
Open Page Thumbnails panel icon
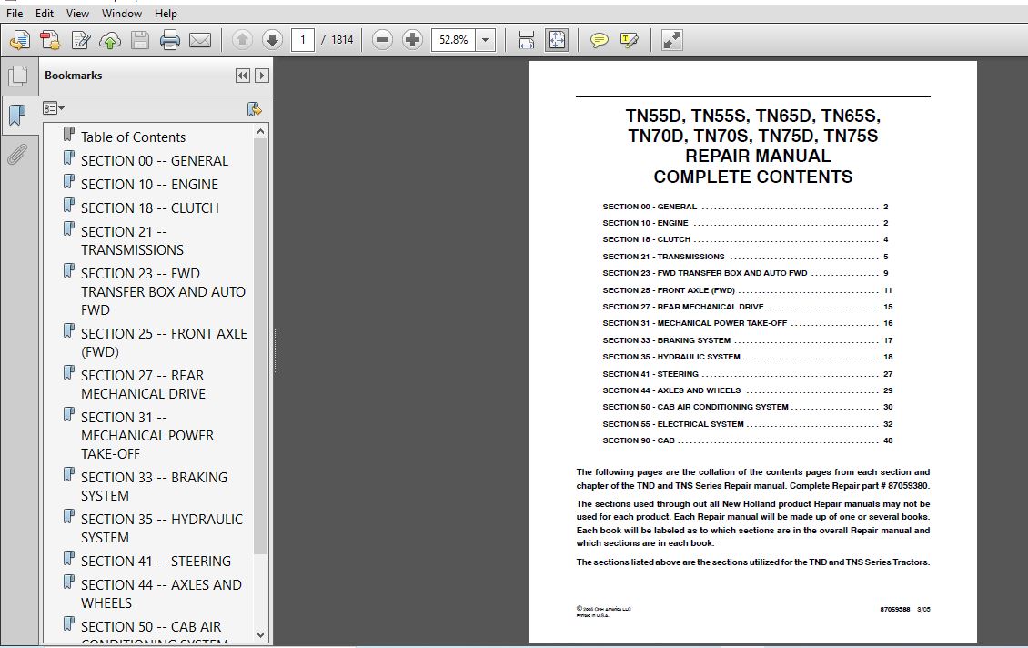pyautogui.click(x=18, y=76)
